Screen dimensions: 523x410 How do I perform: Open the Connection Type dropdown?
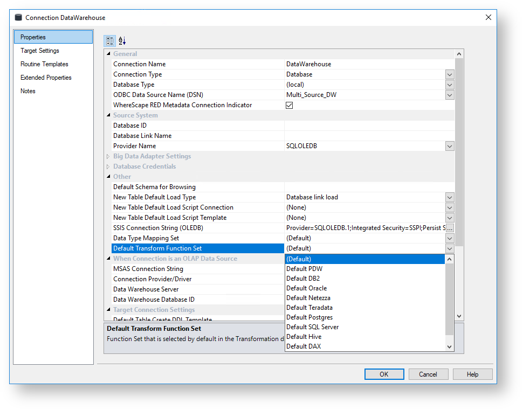tap(450, 74)
